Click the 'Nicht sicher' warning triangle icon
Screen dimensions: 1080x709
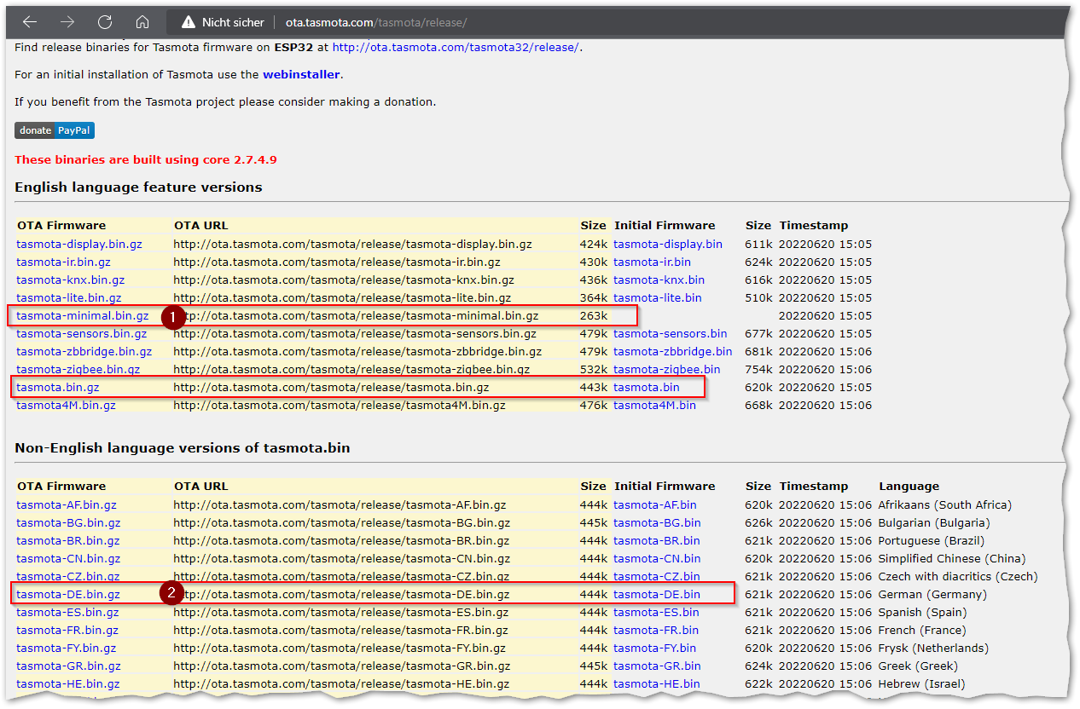coord(188,22)
